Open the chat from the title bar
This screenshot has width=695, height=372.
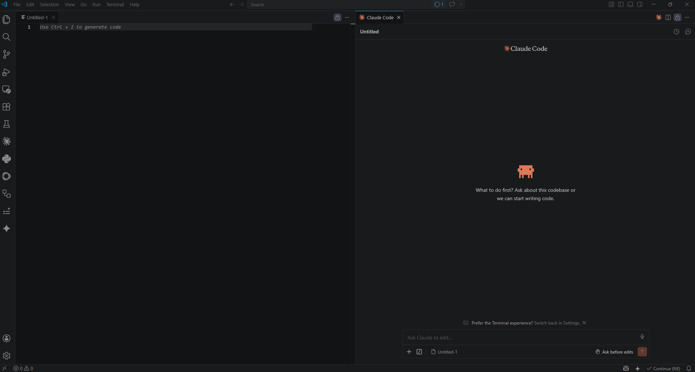452,4
